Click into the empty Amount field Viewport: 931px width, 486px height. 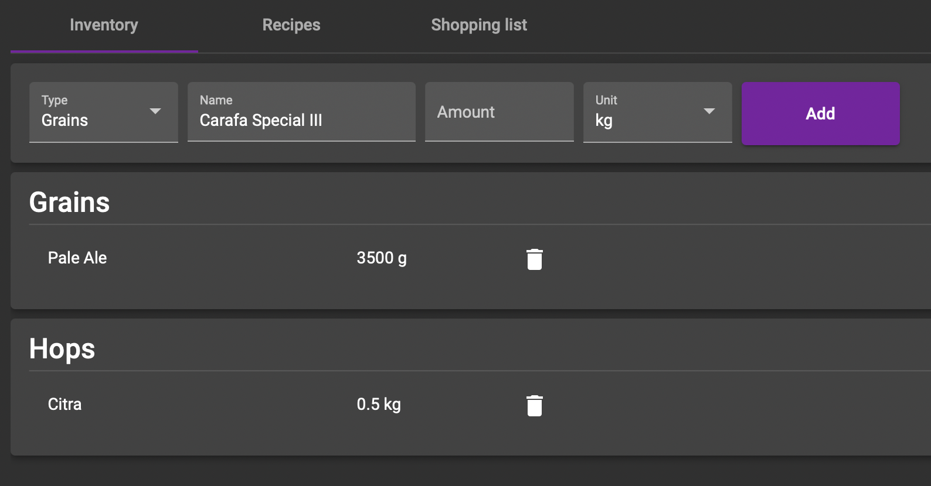tap(500, 112)
